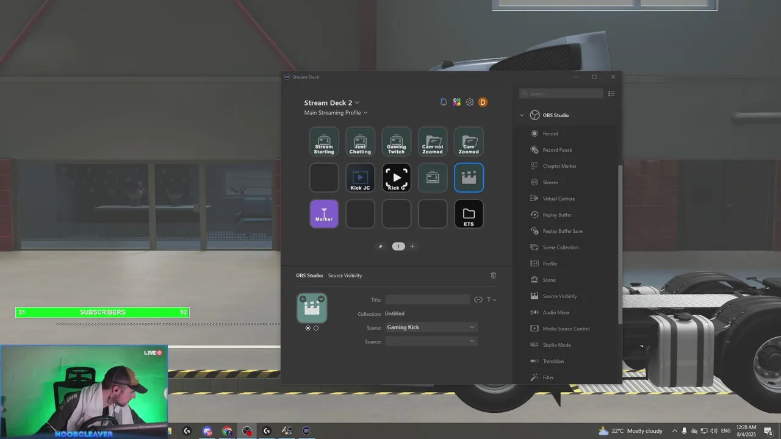Image resolution: width=781 pixels, height=439 pixels.
Task: Select the Stream Starting key
Action: (x=324, y=141)
